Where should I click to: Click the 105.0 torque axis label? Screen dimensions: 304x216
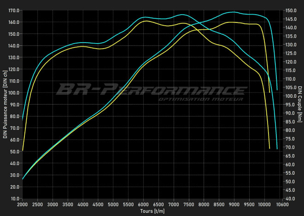point(291,88)
